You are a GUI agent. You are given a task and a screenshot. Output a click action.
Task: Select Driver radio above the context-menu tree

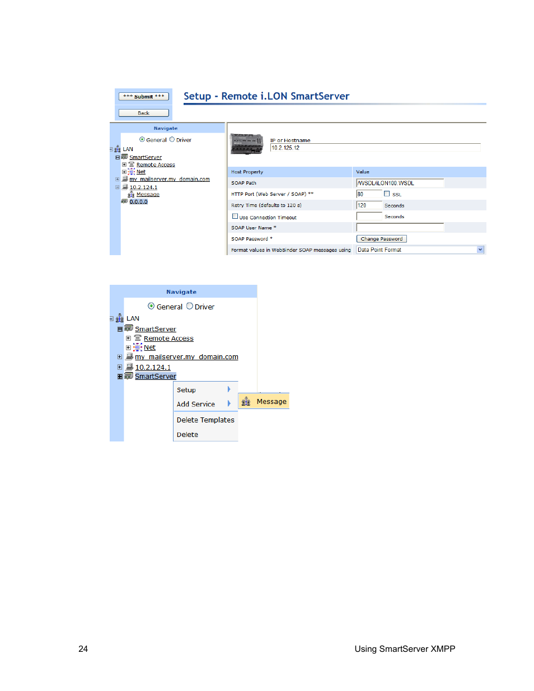click(190, 306)
